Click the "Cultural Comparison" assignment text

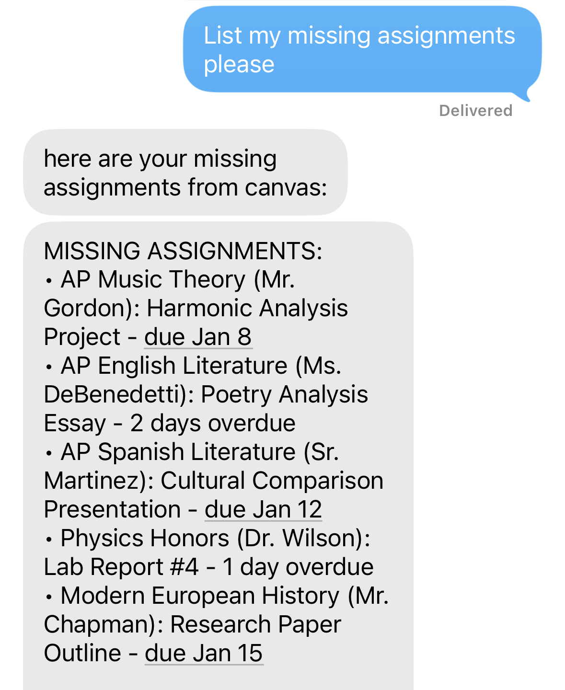(x=272, y=481)
